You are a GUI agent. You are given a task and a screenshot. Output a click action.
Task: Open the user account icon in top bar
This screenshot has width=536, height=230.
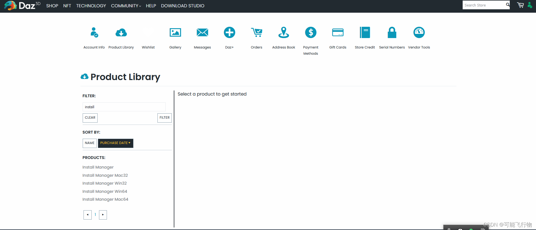pyautogui.click(x=530, y=5)
